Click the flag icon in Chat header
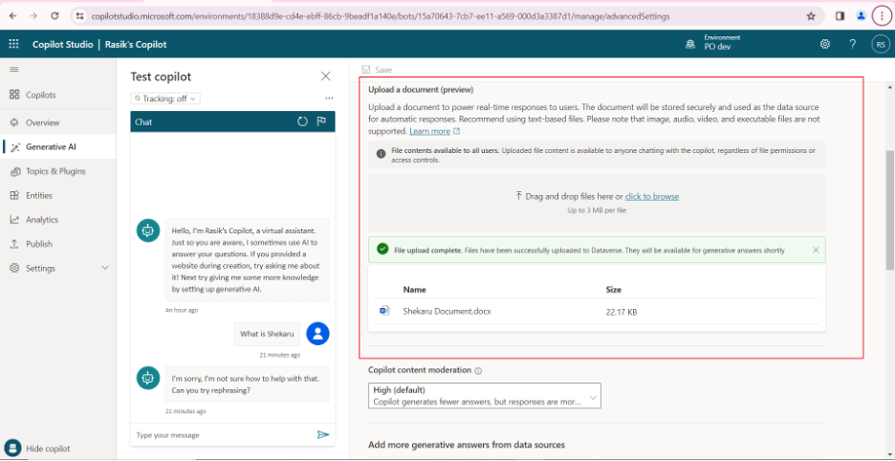 click(322, 121)
